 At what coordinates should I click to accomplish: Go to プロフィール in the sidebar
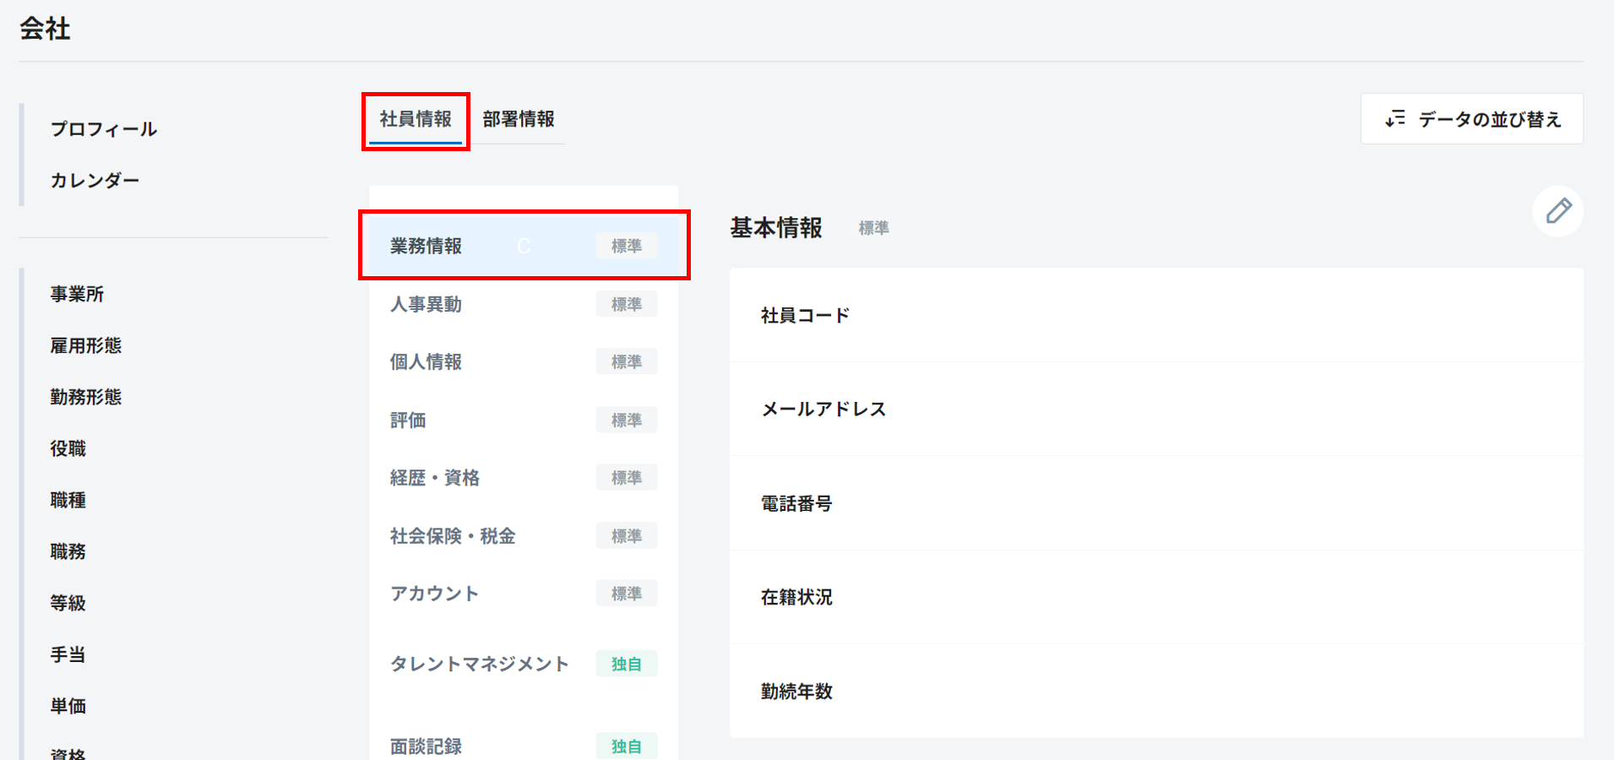coord(103,129)
